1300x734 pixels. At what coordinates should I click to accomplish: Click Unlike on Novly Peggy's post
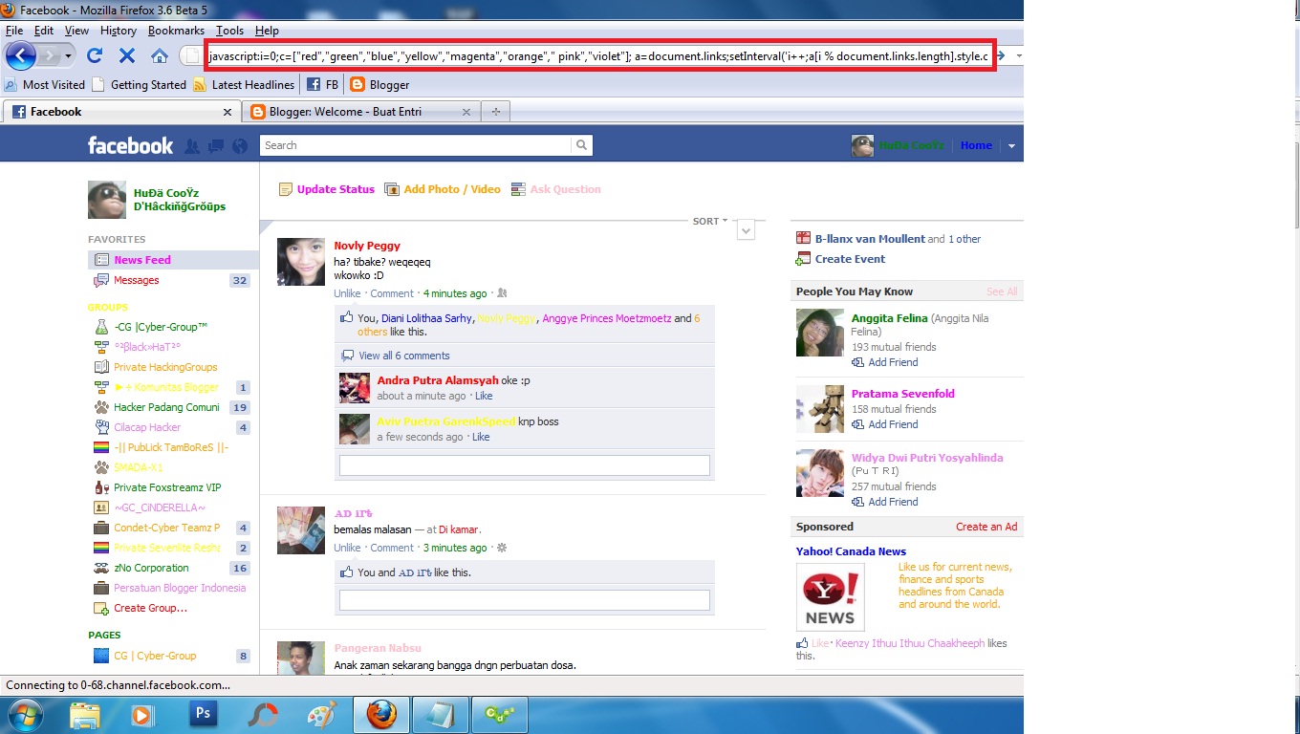pos(347,293)
